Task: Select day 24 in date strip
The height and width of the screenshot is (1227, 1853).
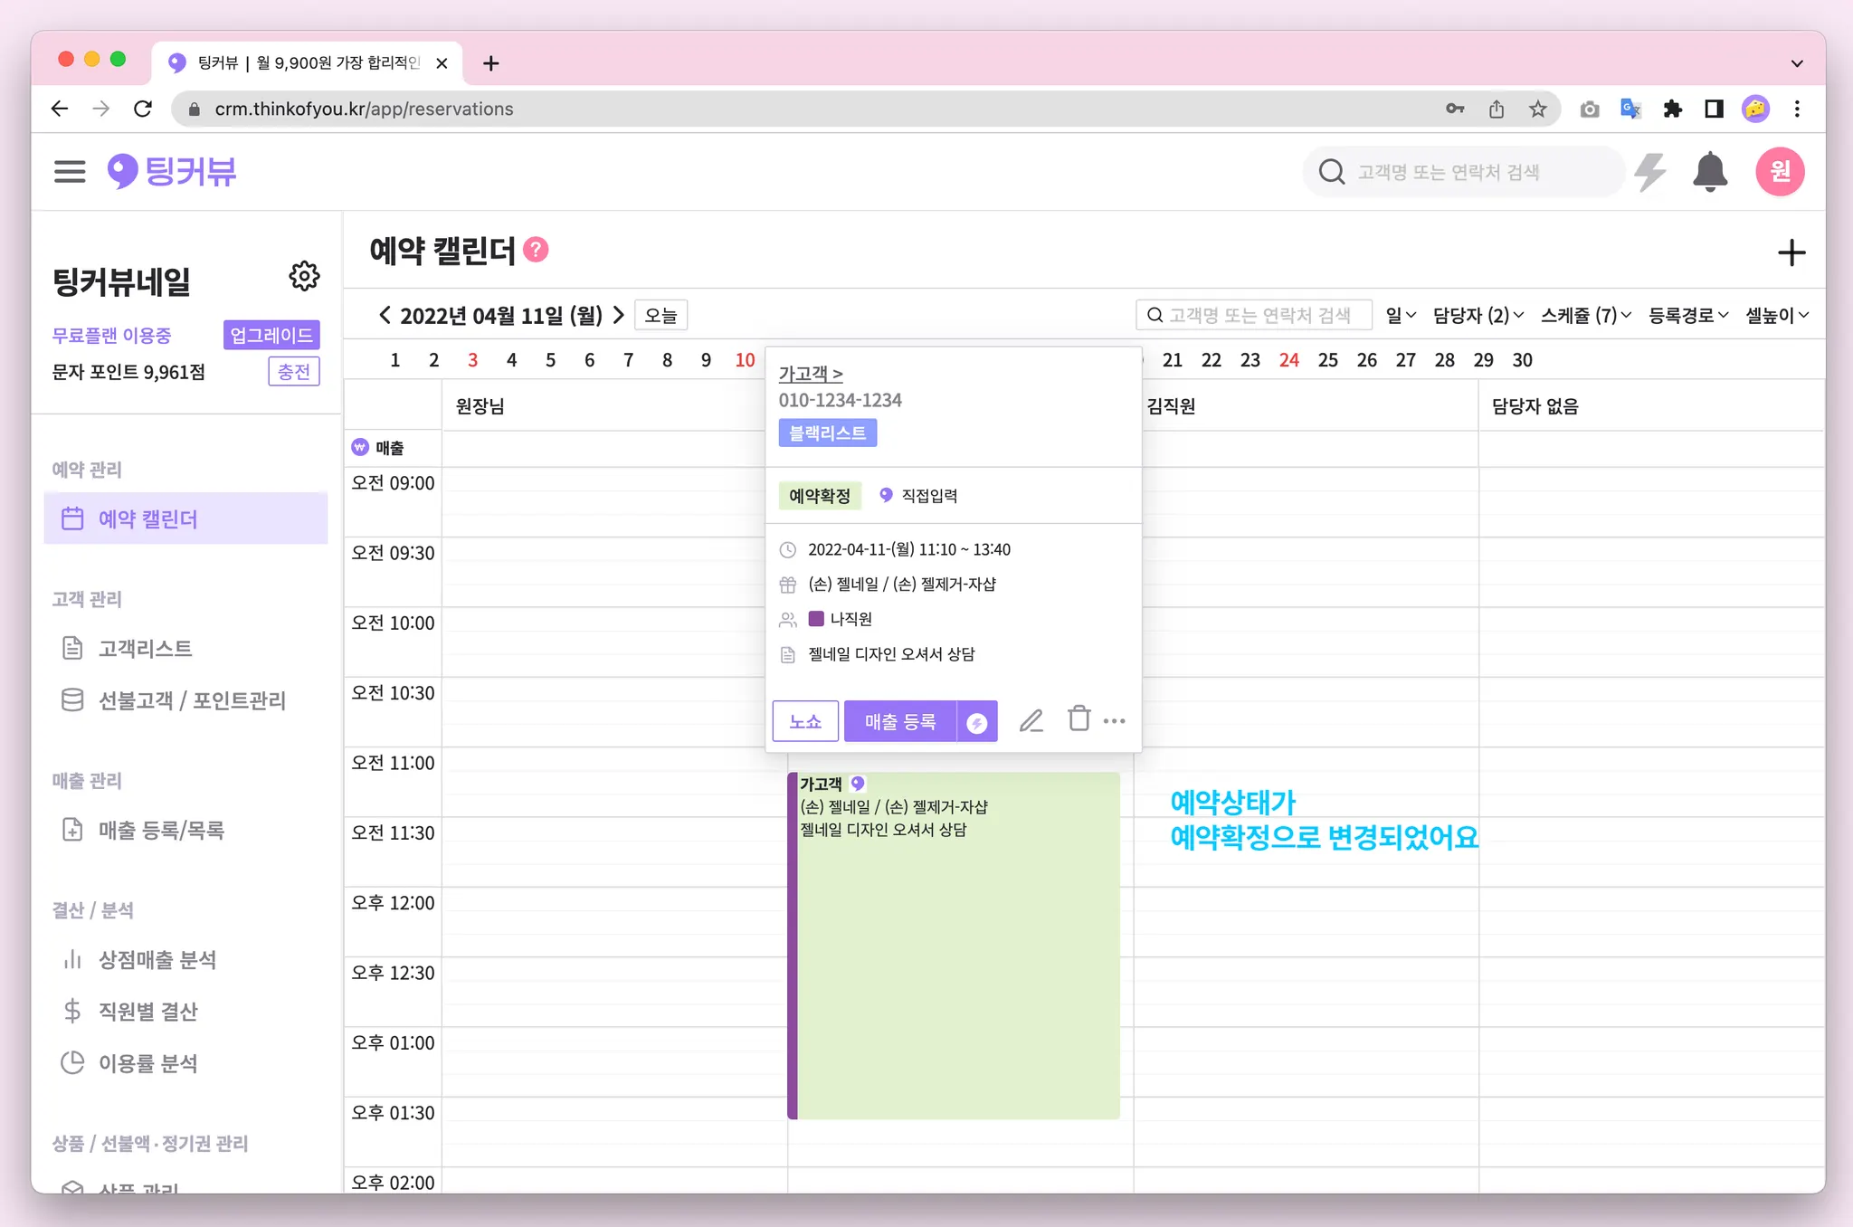Action: pos(1288,360)
